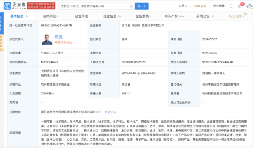This screenshot has width=253, height=148.
Task: Click the legal representative photo thumbnail
Action: coord(47,39)
